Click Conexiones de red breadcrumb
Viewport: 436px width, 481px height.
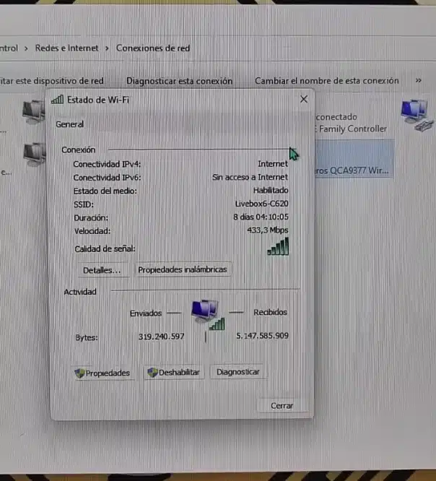point(153,48)
